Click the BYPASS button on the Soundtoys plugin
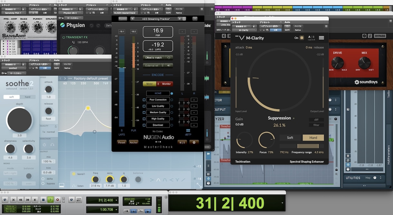The height and width of the screenshot is (215, 393). point(380,36)
